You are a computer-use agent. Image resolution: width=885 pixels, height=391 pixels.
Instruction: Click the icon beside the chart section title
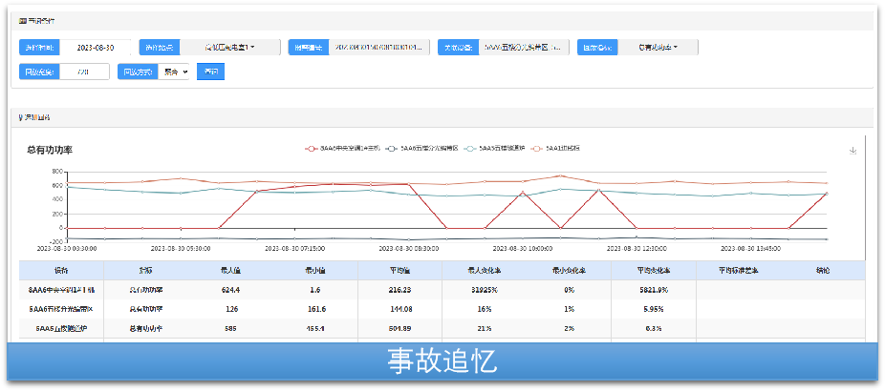point(22,117)
